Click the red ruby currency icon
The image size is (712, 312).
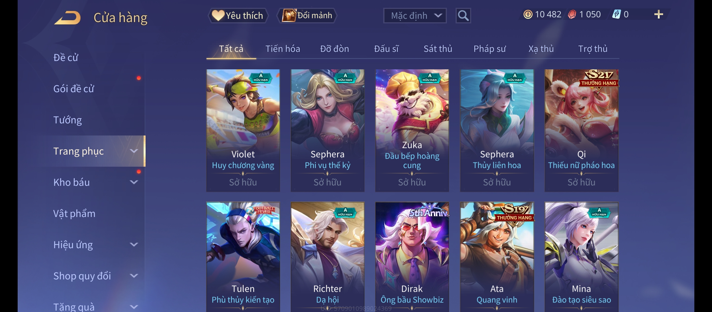(x=572, y=14)
